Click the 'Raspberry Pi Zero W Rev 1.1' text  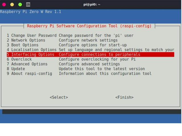click(30, 12)
